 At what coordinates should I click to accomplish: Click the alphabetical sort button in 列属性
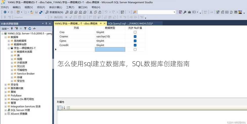point(63,108)
